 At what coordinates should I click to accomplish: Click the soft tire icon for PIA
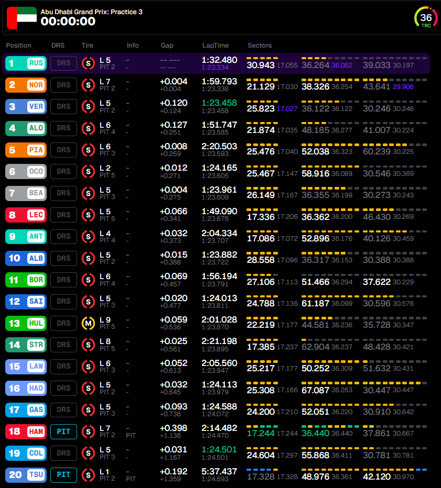coord(87,150)
